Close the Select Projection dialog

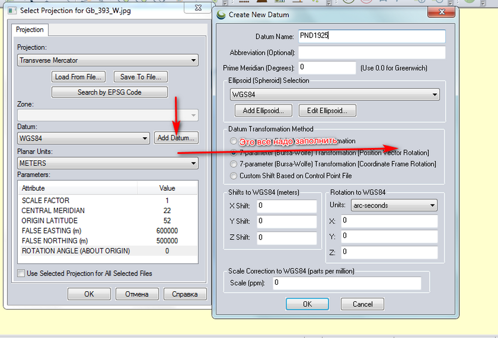(x=198, y=8)
